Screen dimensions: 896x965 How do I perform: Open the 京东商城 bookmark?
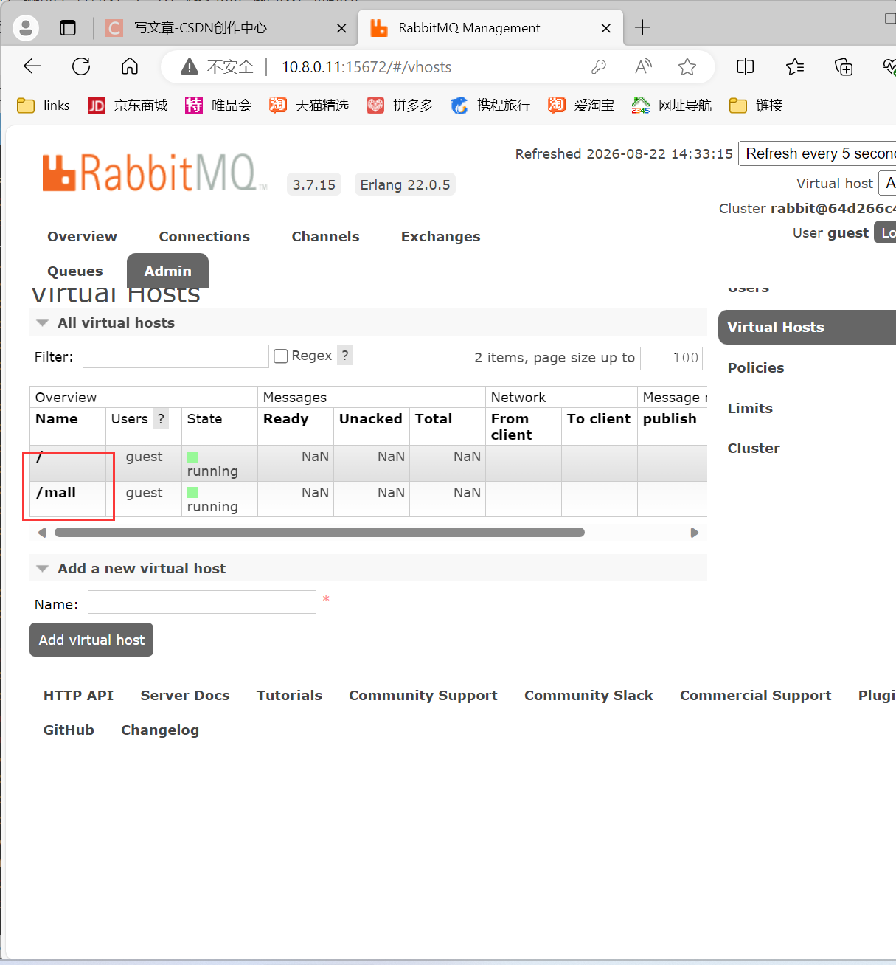(x=128, y=106)
